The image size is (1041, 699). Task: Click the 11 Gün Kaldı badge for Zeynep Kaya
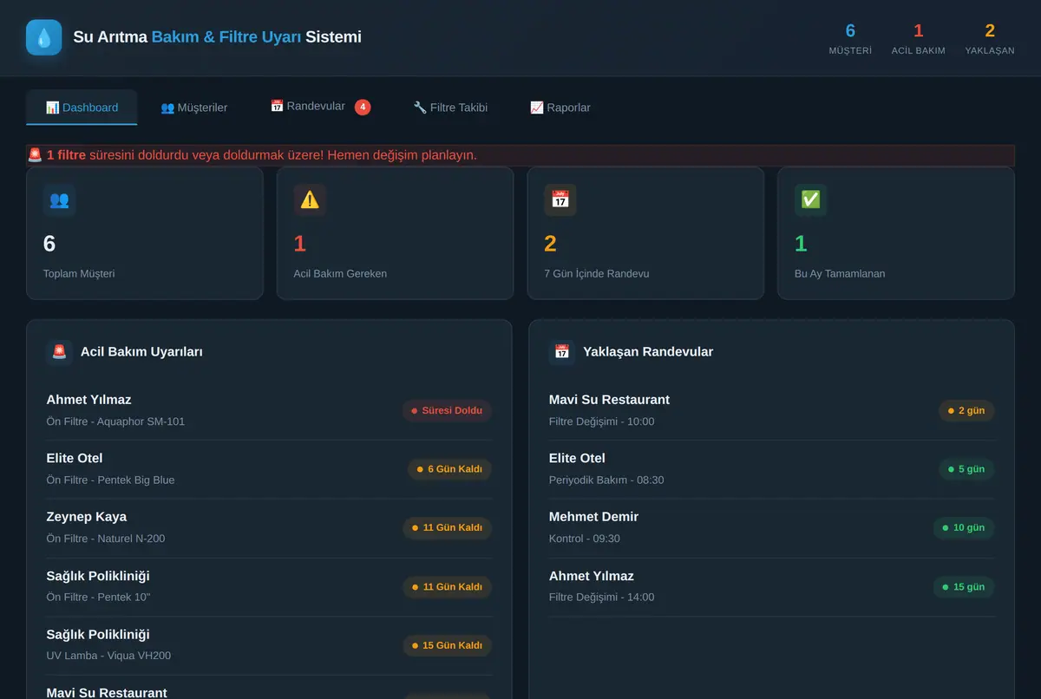coord(447,527)
